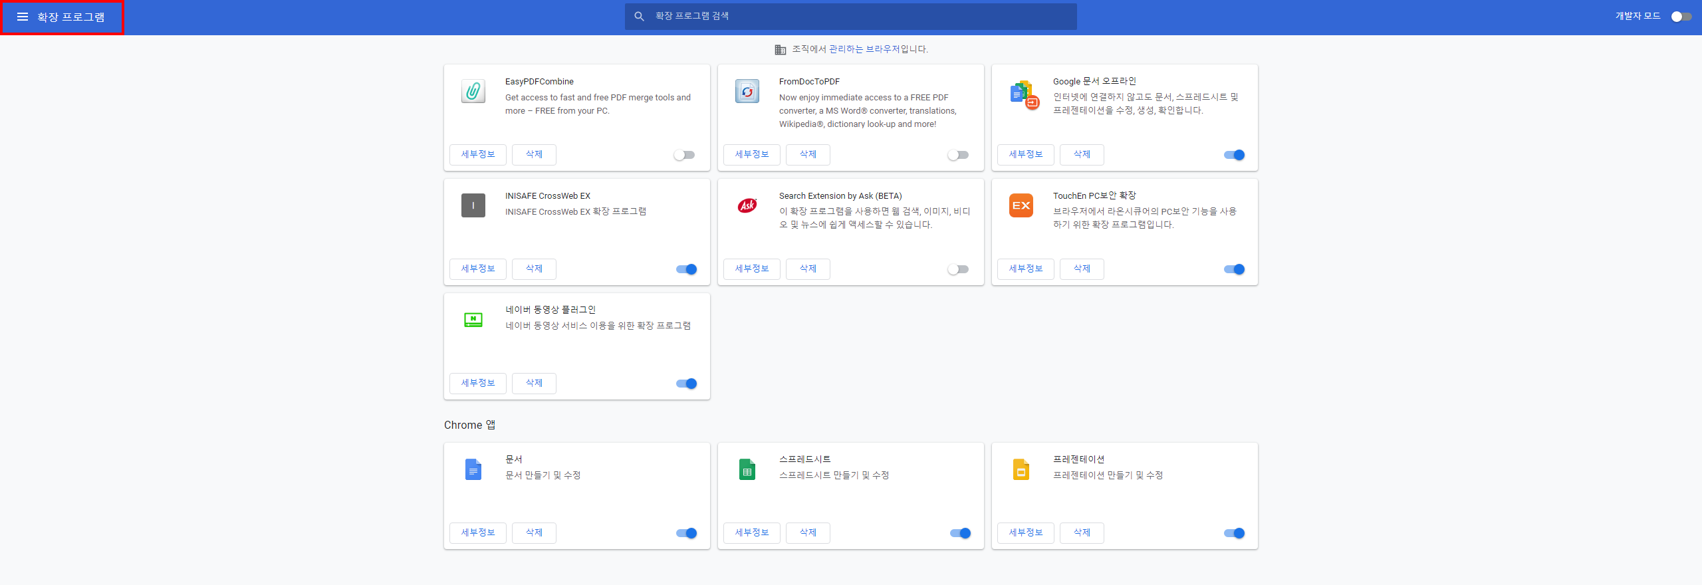
Task: Disable TouchEn PC보안 확장 toggle
Action: (1235, 269)
